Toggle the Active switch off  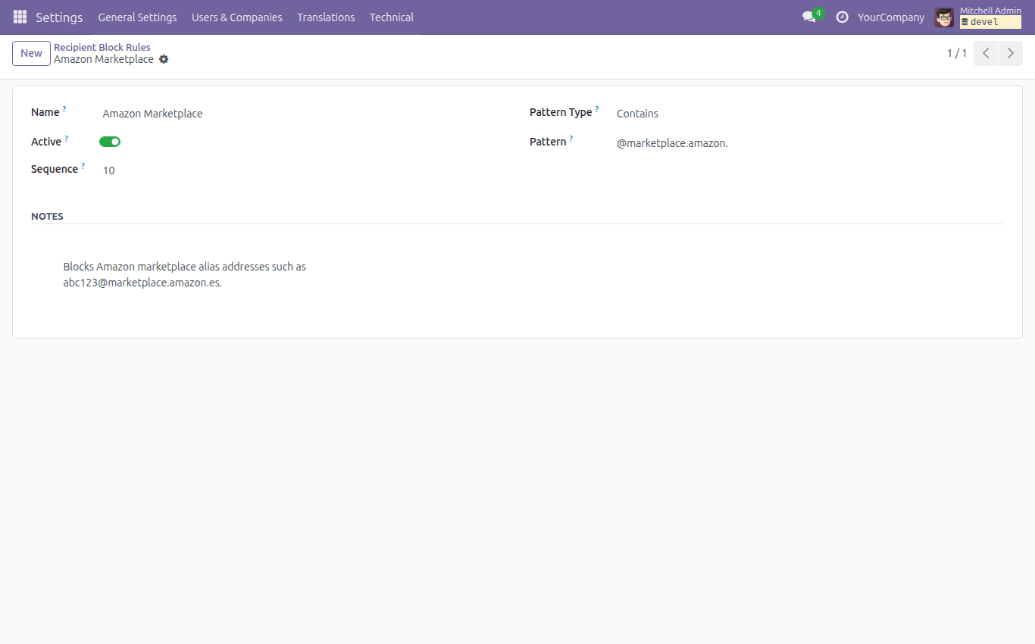click(110, 142)
